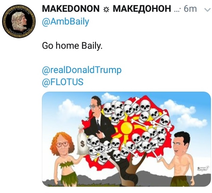Open the 6m timestamp permalink
Image resolution: width=212 pixels, height=193 pixels.
coord(190,9)
